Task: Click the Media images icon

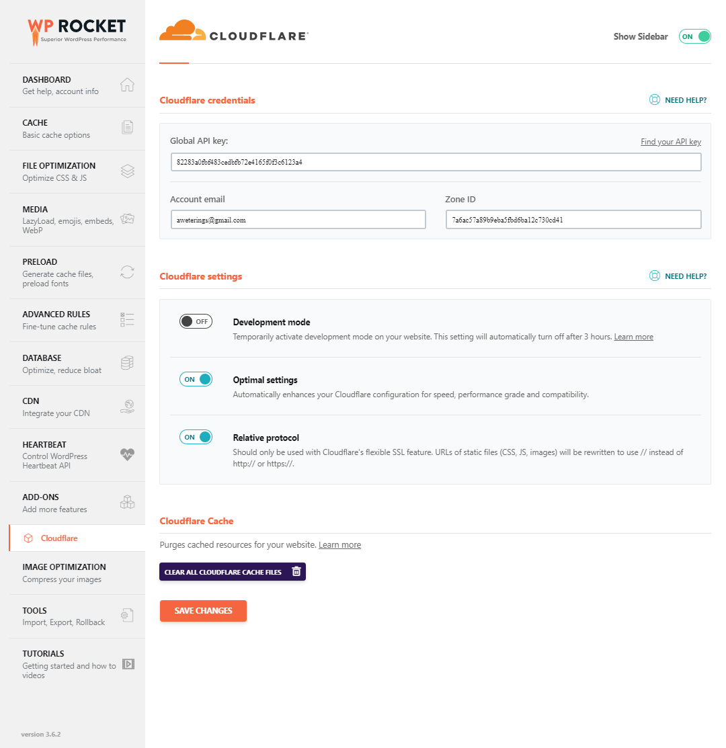Action: point(127,219)
